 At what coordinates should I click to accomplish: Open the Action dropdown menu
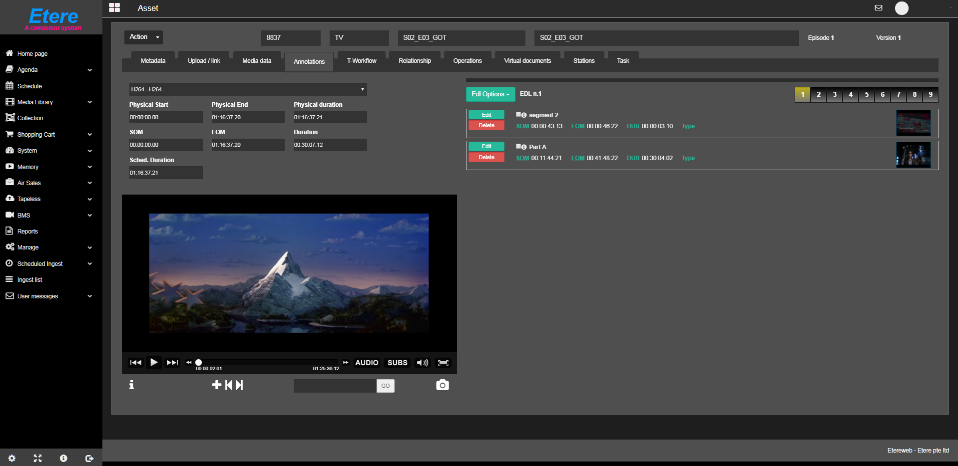(x=143, y=37)
